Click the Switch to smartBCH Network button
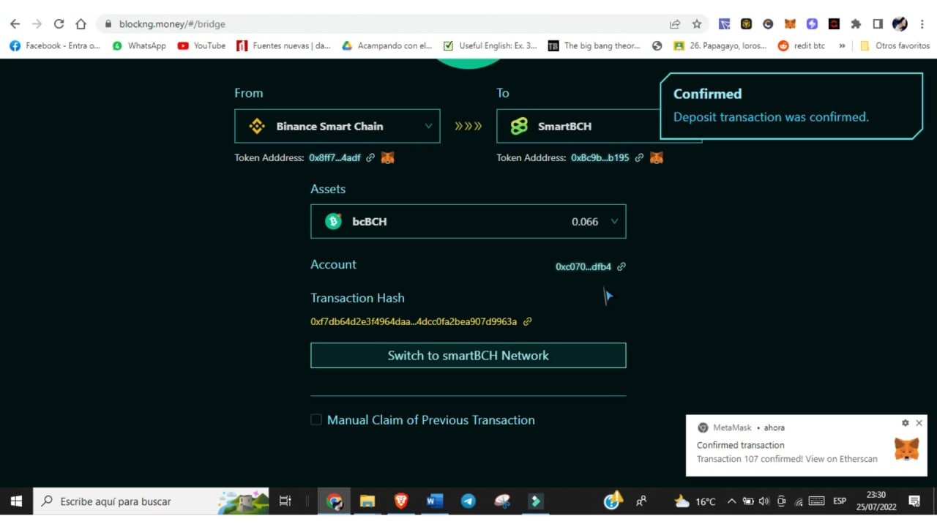The image size is (937, 527). point(468,356)
